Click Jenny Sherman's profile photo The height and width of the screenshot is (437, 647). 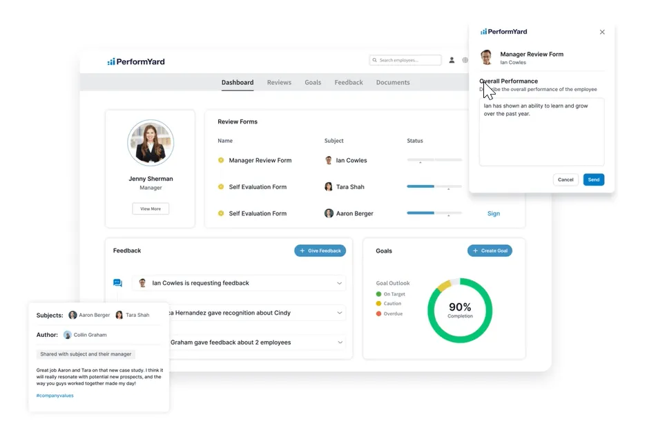(151, 143)
